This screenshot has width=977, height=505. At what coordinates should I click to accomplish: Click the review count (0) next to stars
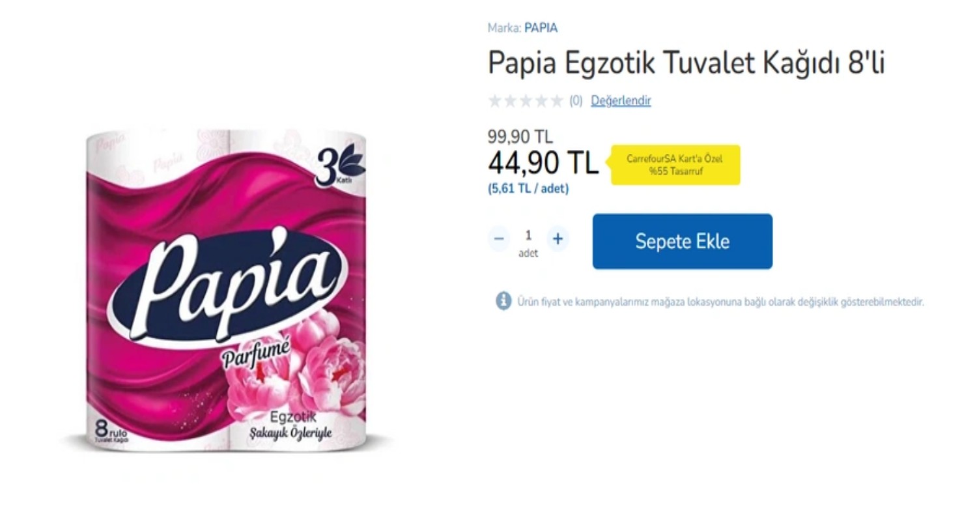[x=576, y=100]
